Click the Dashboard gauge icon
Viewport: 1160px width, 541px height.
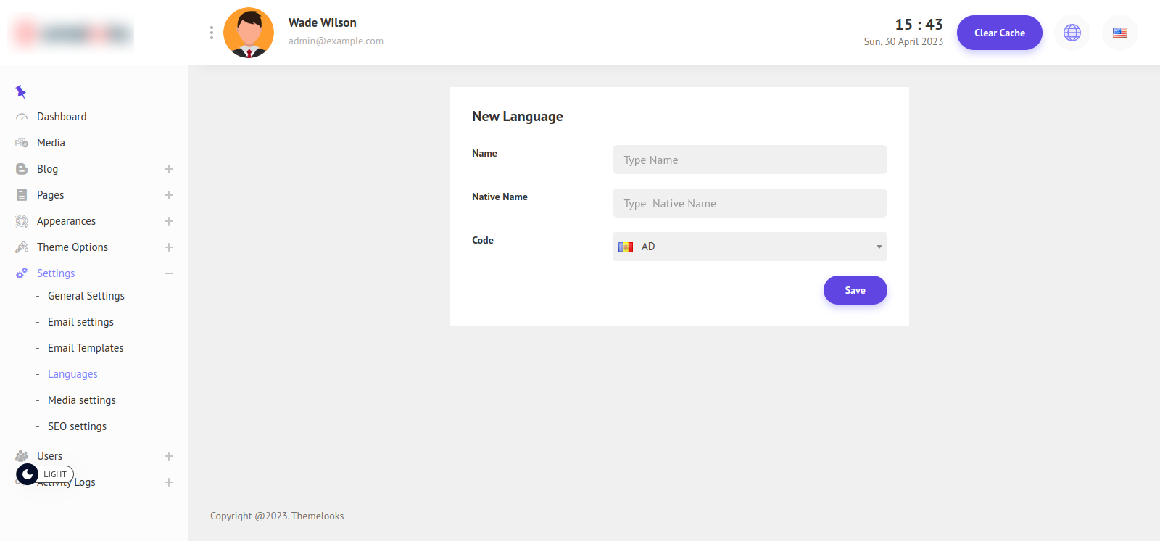[22, 117]
